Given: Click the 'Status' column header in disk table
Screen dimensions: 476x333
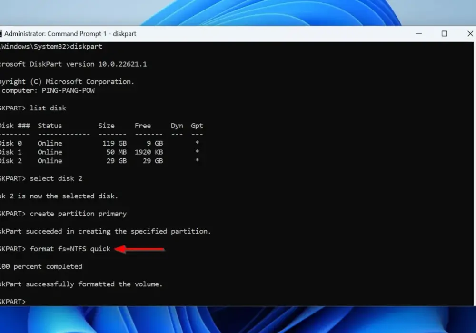Looking at the screenshot, I should pos(50,126).
